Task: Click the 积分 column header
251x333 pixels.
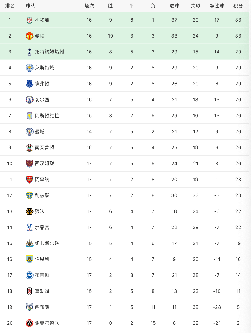Action: (238, 6)
